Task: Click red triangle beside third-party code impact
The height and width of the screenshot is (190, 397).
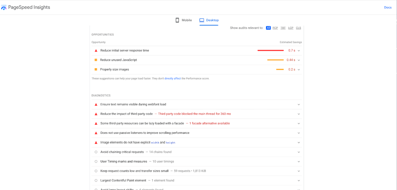Action: click(x=96, y=114)
